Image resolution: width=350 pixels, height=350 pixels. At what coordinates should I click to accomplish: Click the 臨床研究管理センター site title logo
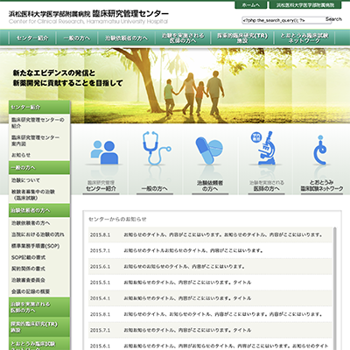point(88,17)
